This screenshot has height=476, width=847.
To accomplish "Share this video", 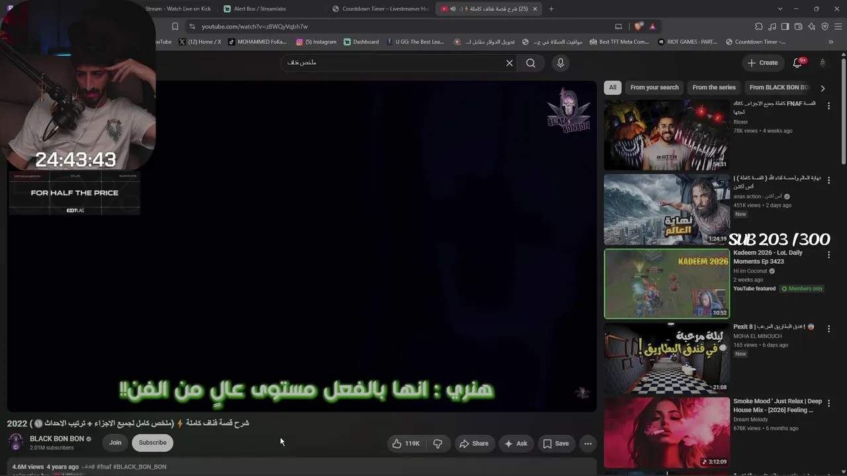I will point(474,444).
